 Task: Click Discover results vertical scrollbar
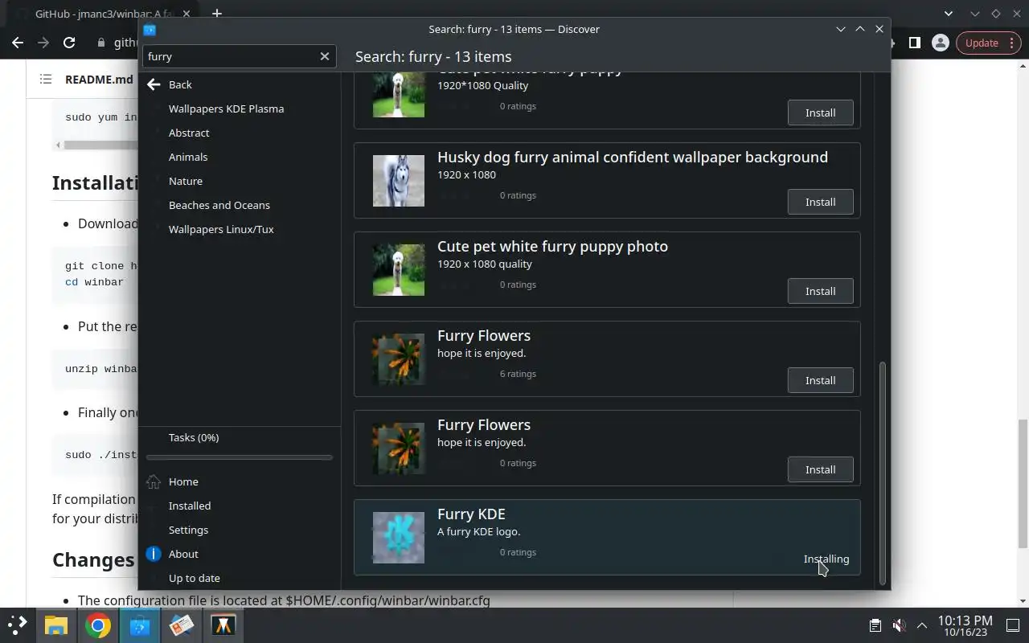pos(883,473)
